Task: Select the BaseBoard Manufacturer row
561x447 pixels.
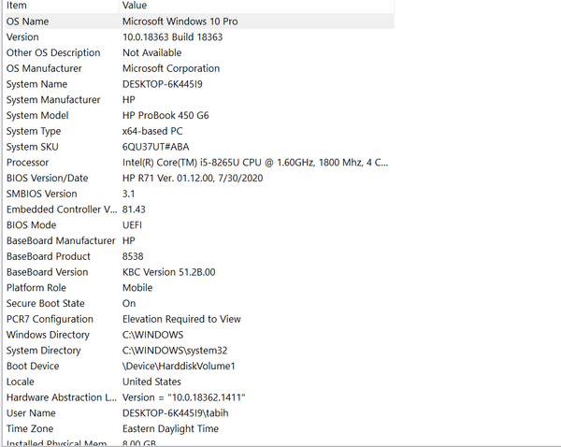Action: (199, 240)
